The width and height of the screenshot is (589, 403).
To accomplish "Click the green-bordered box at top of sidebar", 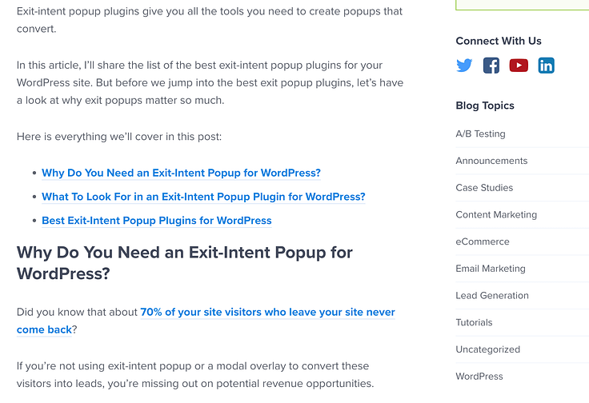I will coord(522,5).
